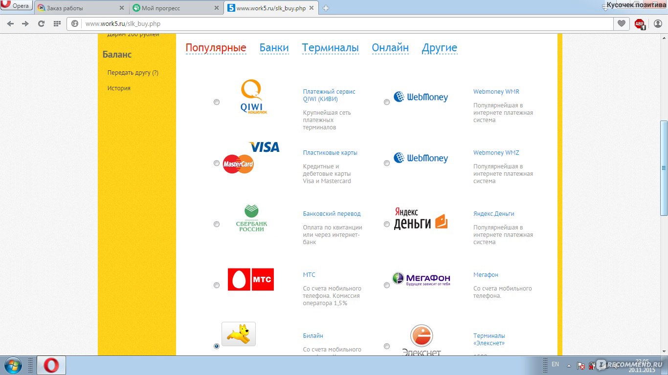Image resolution: width=668 pixels, height=375 pixels.
Task: Click the WebMoney logo next to WMZ
Action: coord(421,158)
